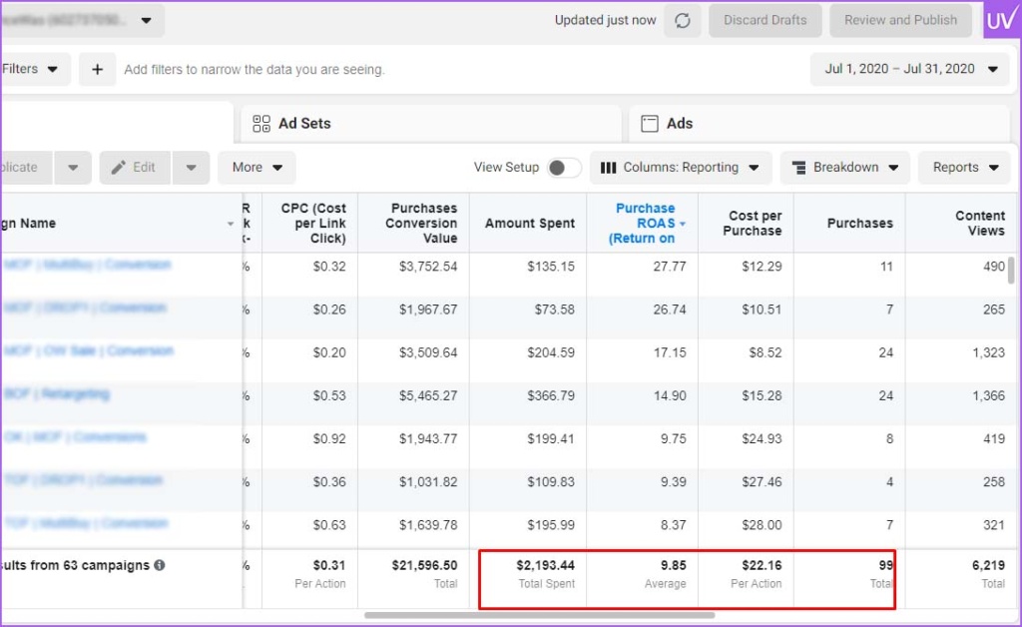Image resolution: width=1022 pixels, height=627 pixels.
Task: Click the Ad Sets grid icon
Action: point(261,124)
